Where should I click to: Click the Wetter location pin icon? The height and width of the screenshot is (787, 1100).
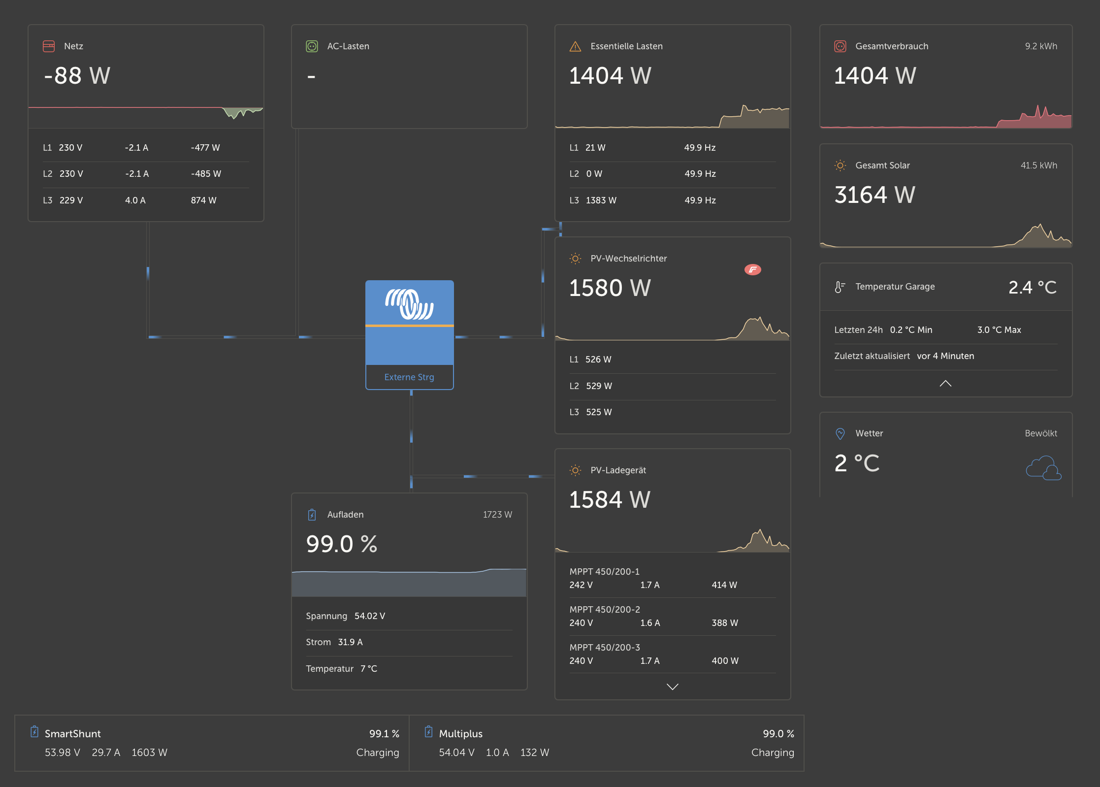coord(840,433)
